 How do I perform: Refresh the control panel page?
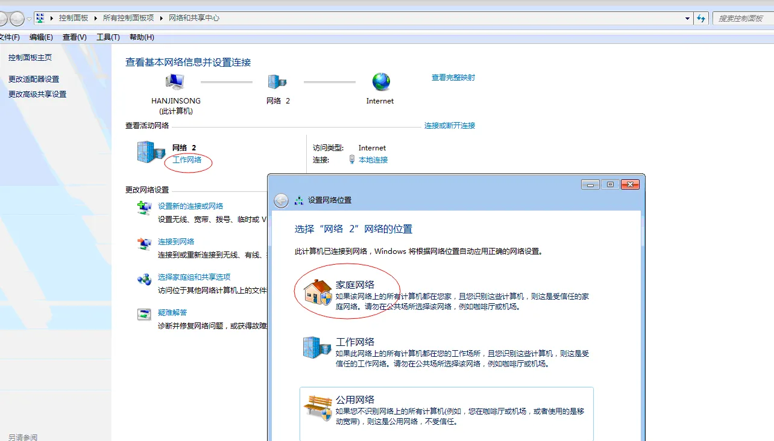coord(701,18)
